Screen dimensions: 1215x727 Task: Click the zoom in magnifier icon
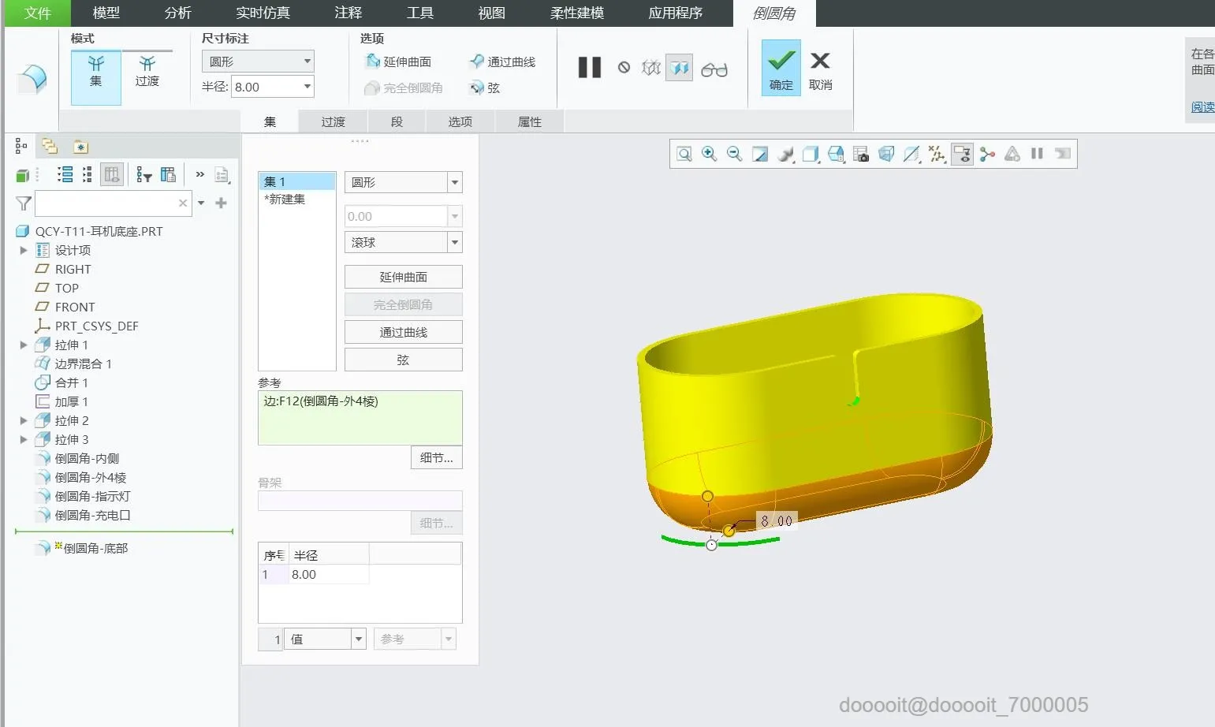pos(709,155)
